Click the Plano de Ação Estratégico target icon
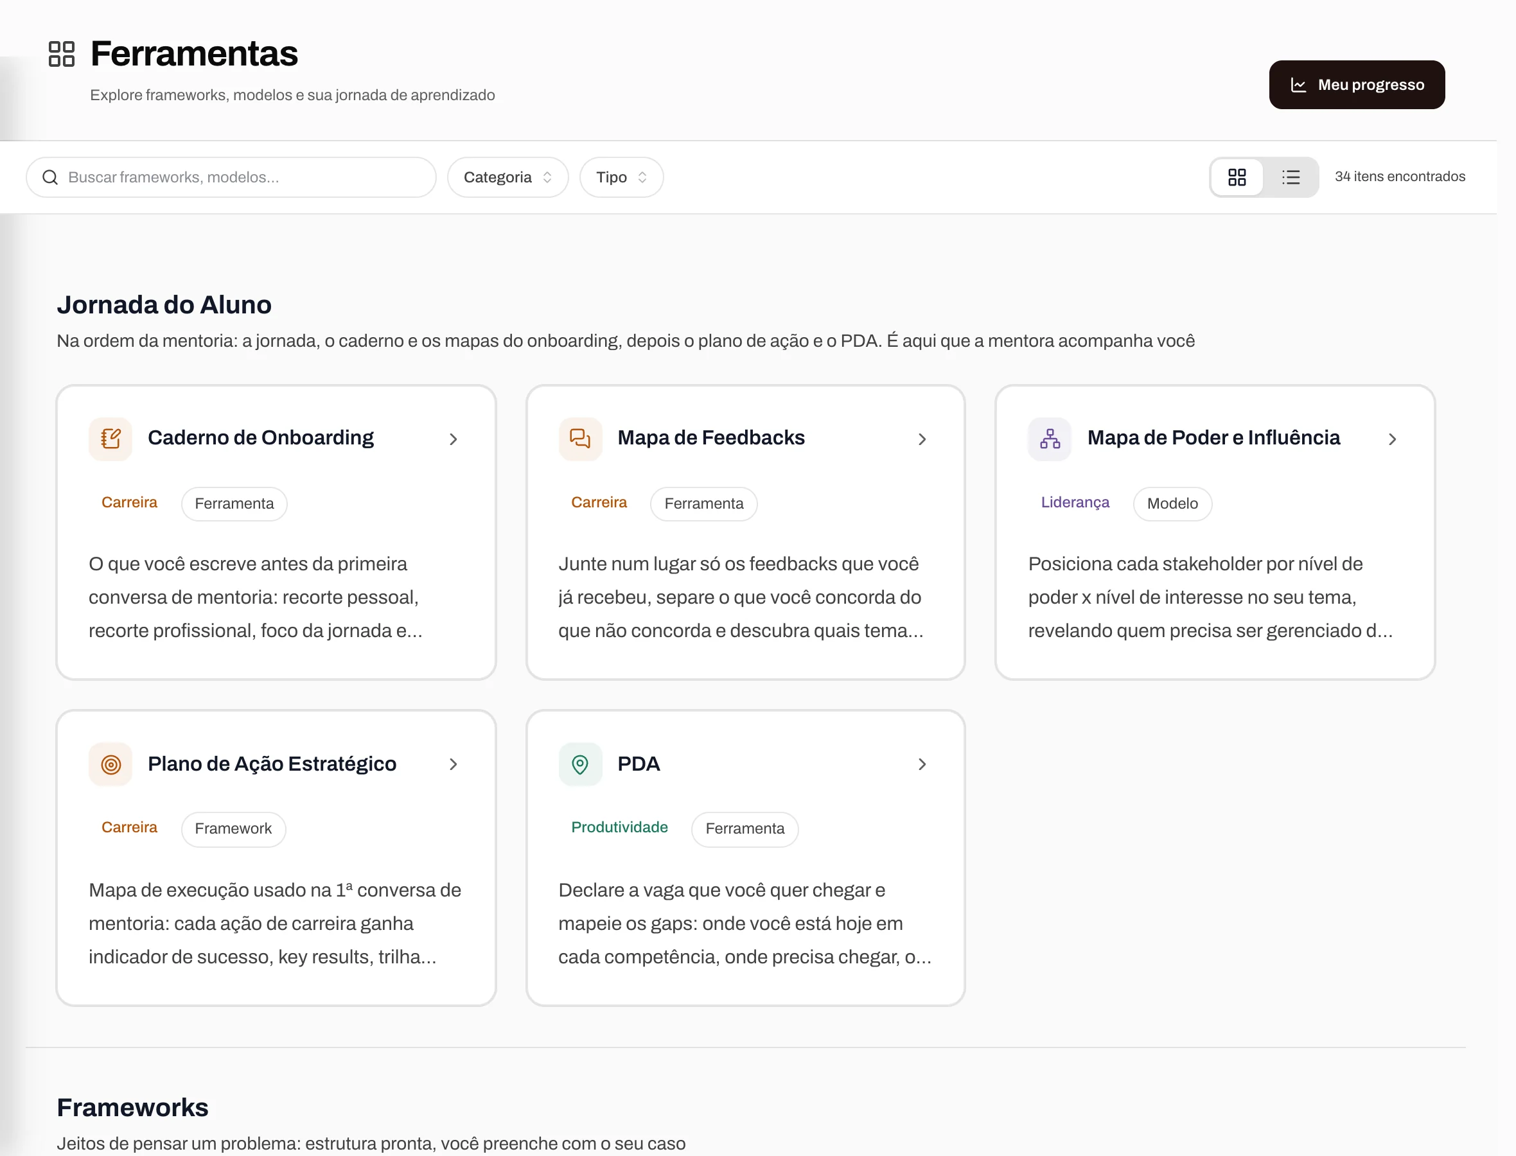1516x1156 pixels. pos(110,764)
